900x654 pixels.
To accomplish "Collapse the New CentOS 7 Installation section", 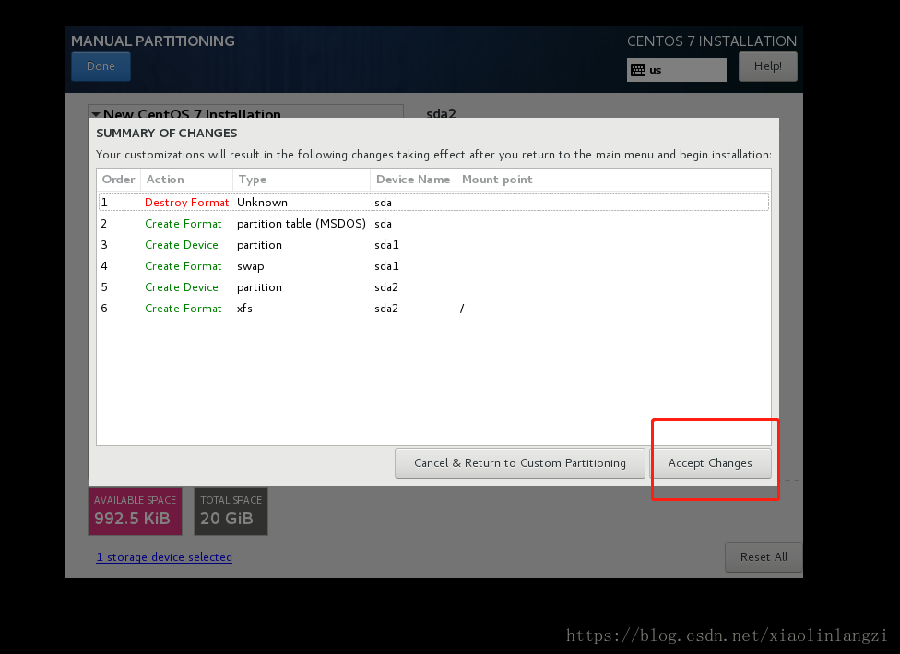I will point(96,115).
